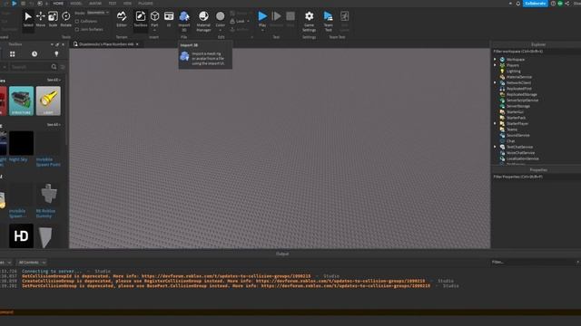Open the Part type dropdown arrow
The image size is (581, 326).
click(x=154, y=30)
